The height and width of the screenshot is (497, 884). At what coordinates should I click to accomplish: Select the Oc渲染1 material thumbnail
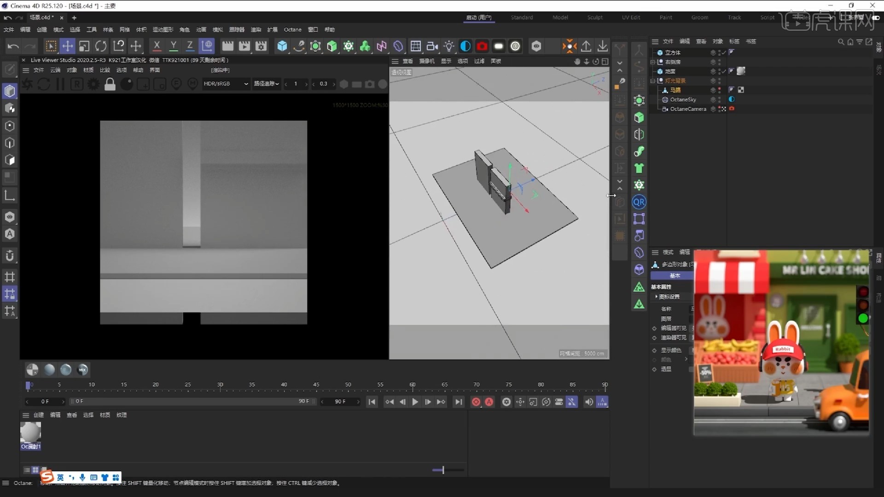(x=30, y=433)
